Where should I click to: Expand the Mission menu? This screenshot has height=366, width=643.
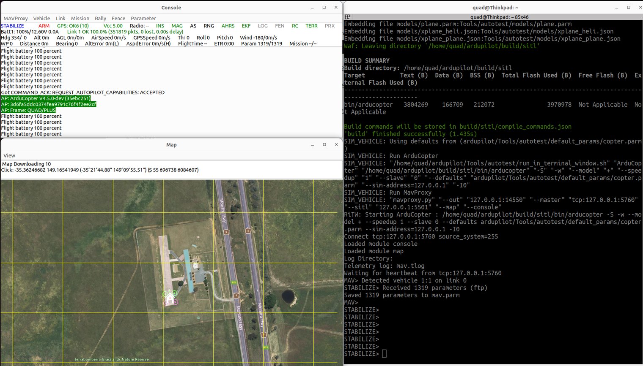pyautogui.click(x=80, y=19)
